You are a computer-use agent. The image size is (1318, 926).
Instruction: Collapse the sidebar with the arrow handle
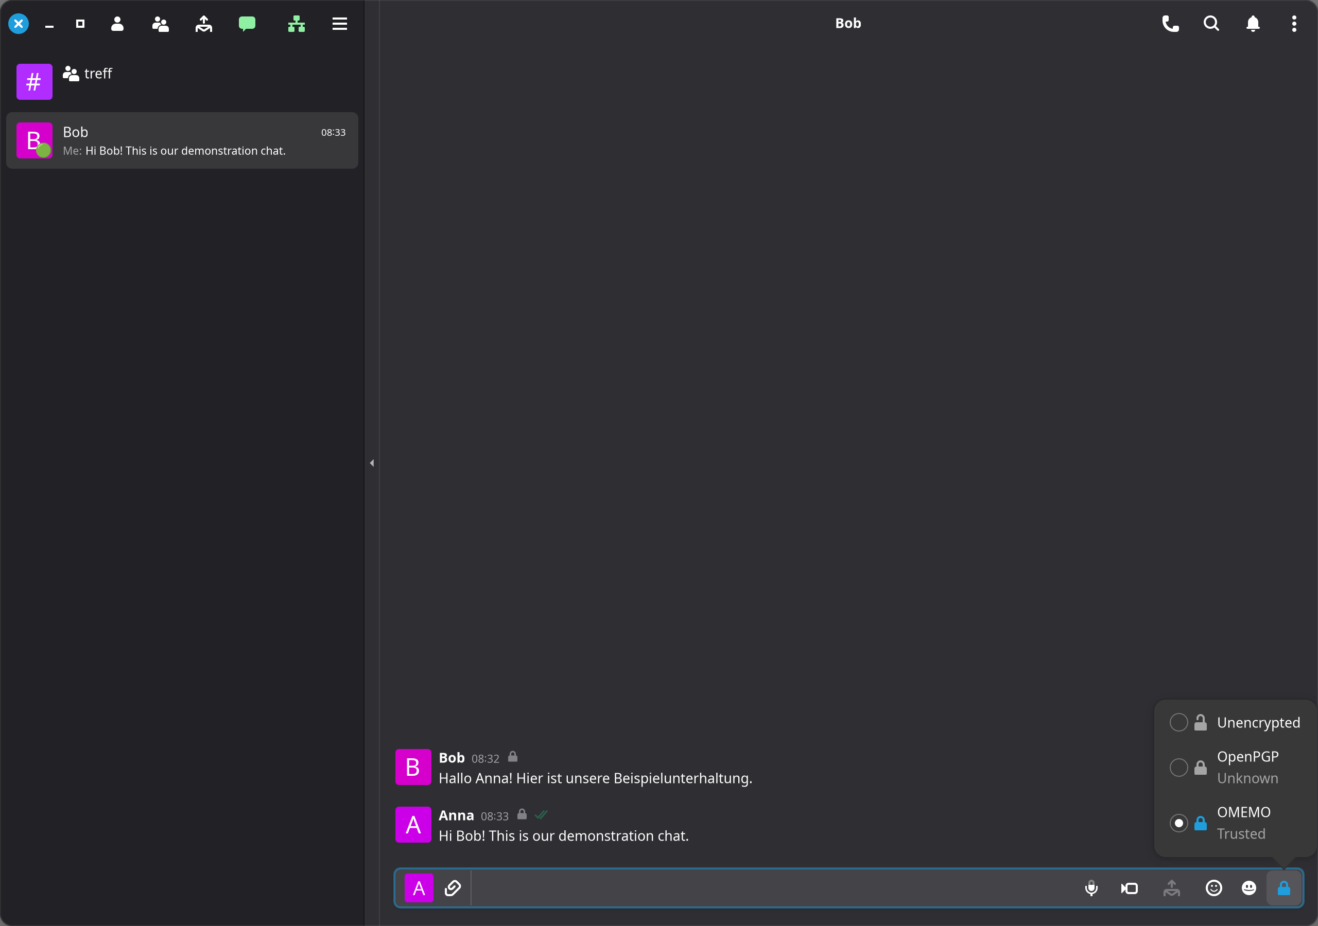point(372,463)
